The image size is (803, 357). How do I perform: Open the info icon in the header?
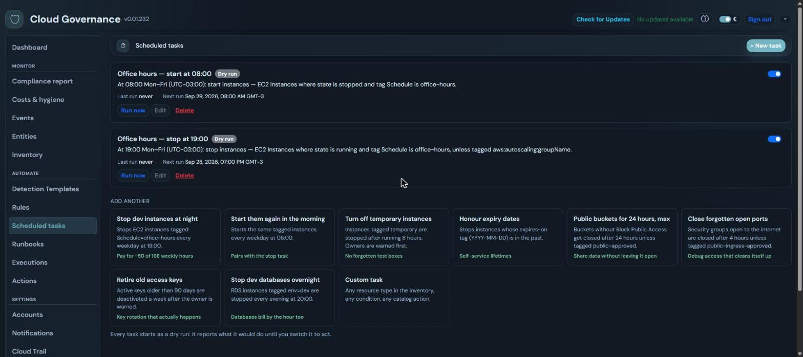705,19
